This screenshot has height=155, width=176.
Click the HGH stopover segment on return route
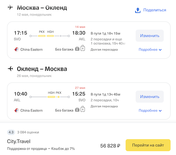(x=51, y=96)
